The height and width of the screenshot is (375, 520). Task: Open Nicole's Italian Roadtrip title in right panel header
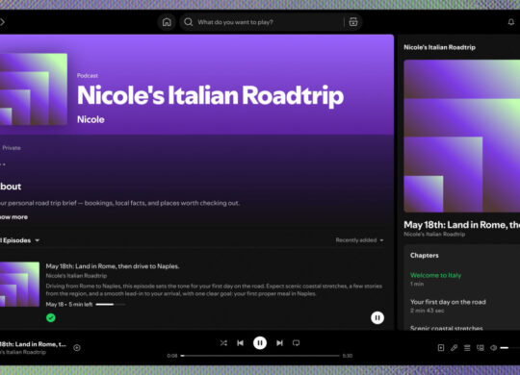[x=439, y=47]
